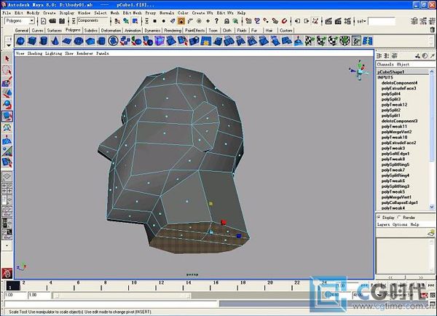Switch to single perspective view layout

click(7, 176)
